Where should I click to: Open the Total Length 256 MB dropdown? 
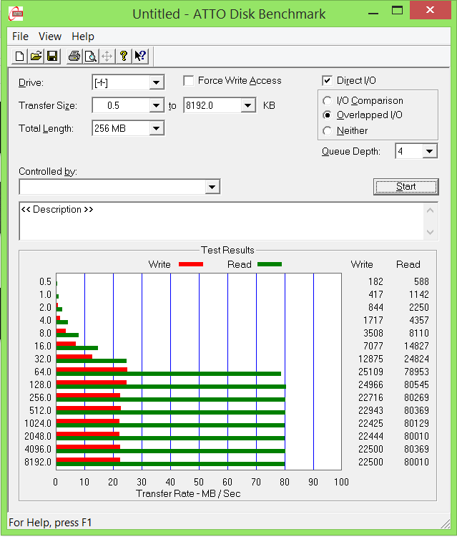[157, 129]
